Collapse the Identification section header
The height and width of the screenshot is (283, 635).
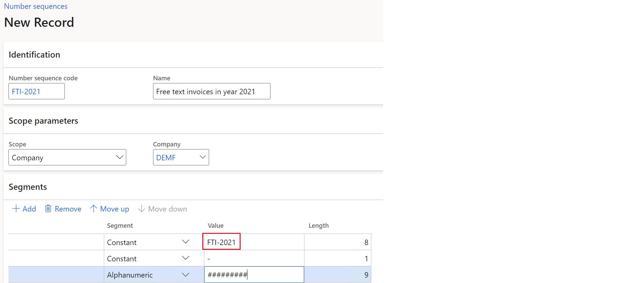(193, 55)
